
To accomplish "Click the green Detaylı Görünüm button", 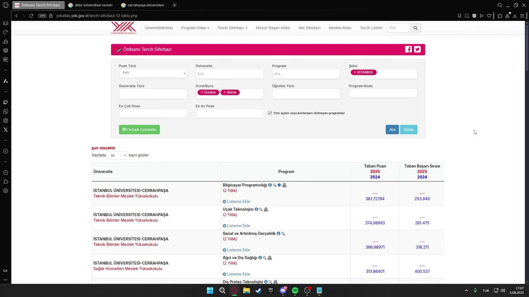I will [139, 130].
